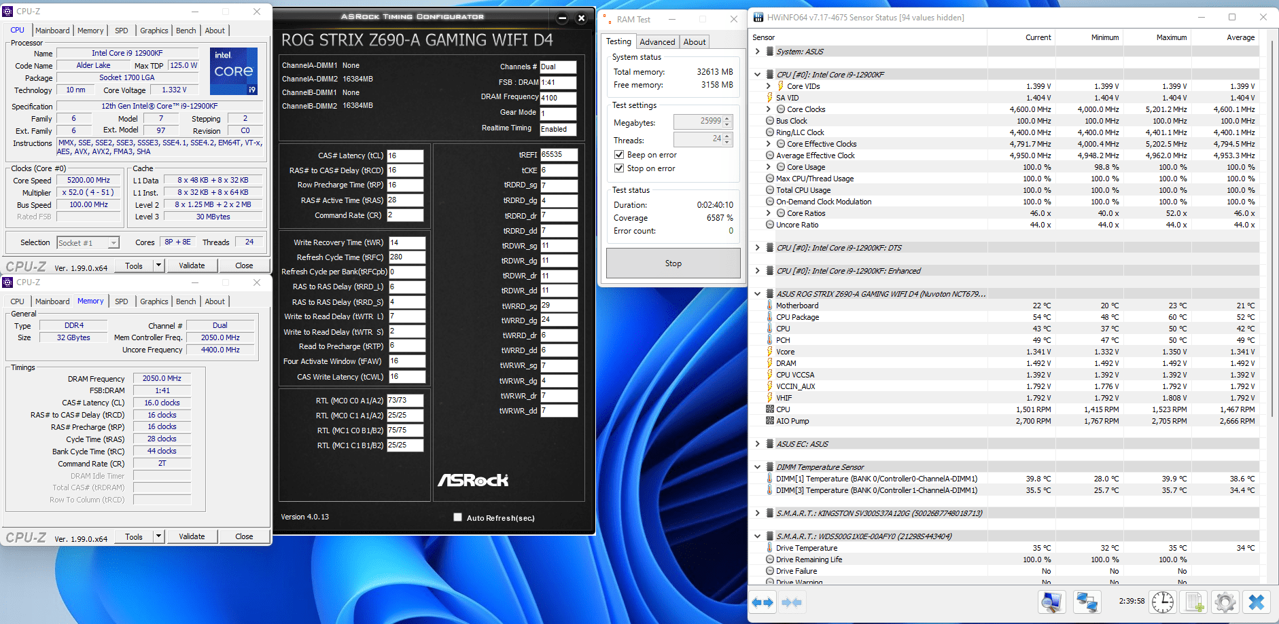Click the ASRock logo in Timing Configurator
Viewport: 1279px width, 624px height.
click(473, 480)
